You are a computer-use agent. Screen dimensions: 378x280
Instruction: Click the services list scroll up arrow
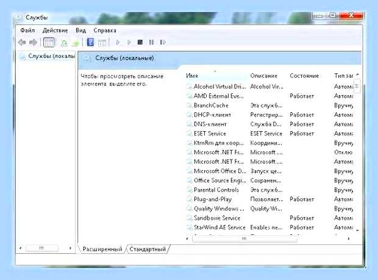tap(357, 75)
